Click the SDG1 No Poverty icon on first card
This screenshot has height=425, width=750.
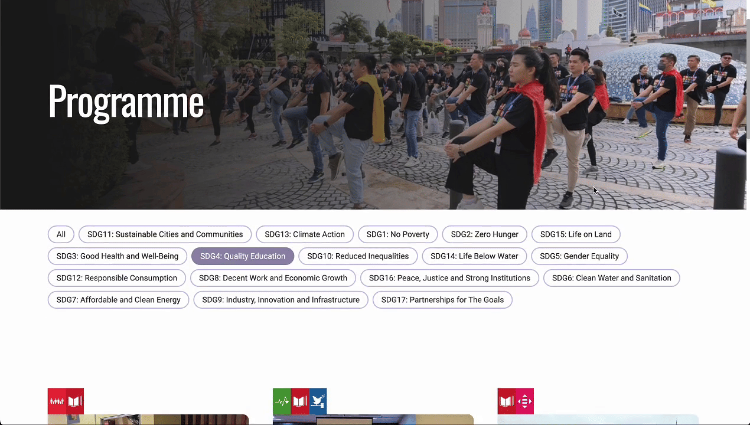(x=57, y=401)
